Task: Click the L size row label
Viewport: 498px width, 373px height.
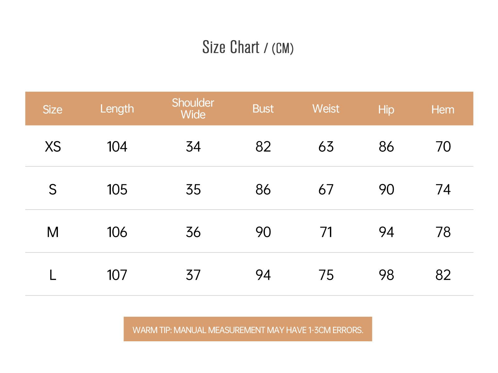Action: click(53, 275)
